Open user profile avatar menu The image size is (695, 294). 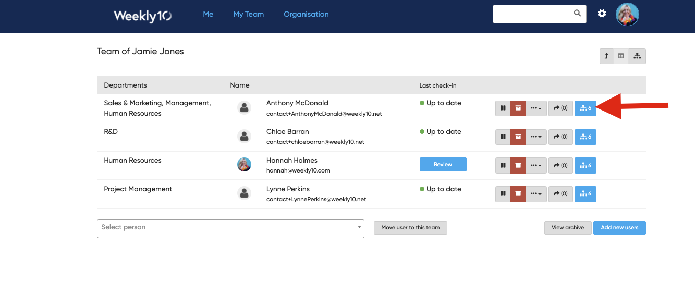[627, 14]
